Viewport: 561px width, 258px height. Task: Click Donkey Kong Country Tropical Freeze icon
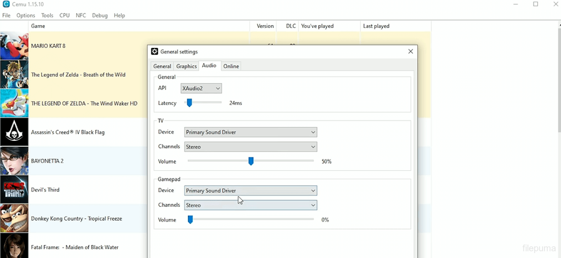click(x=14, y=219)
